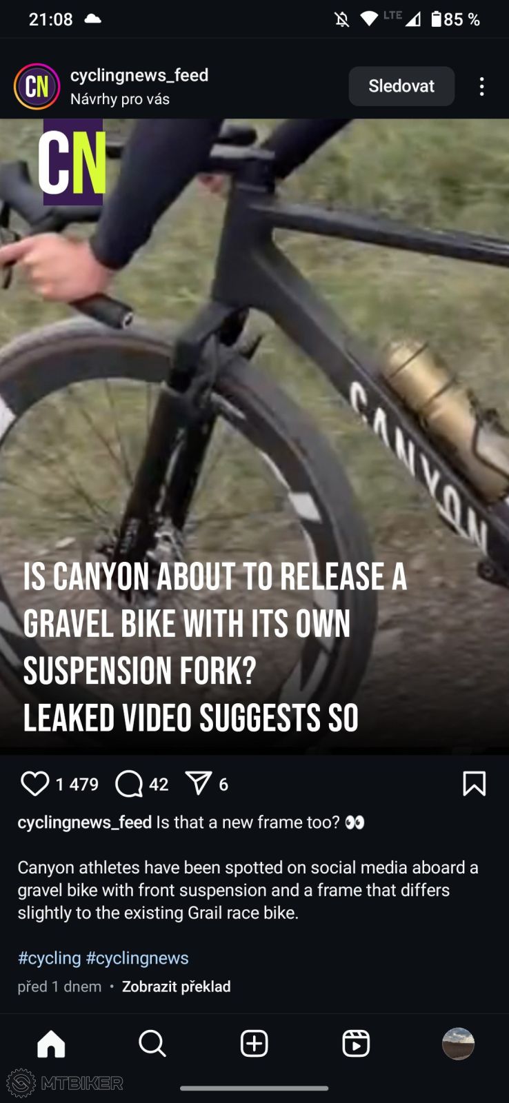Select Zobrazit překlad to translate caption

click(x=177, y=986)
